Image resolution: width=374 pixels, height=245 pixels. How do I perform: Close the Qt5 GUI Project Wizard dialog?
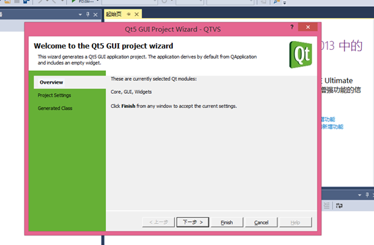coord(308,27)
